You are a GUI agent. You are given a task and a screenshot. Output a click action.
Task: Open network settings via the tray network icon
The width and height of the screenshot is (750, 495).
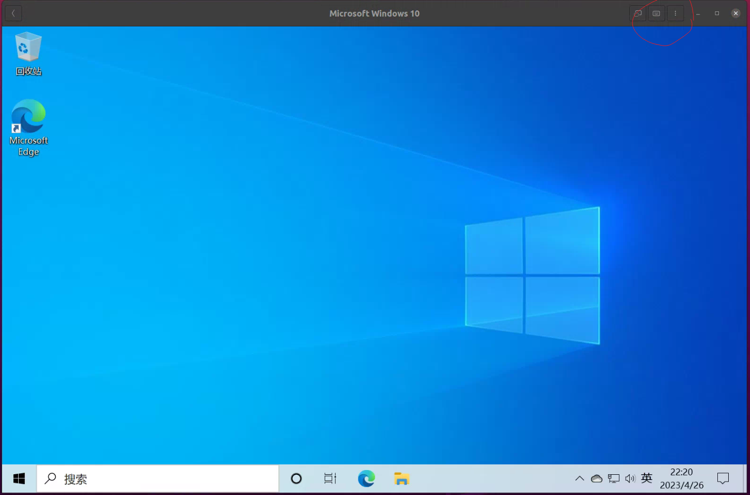614,478
